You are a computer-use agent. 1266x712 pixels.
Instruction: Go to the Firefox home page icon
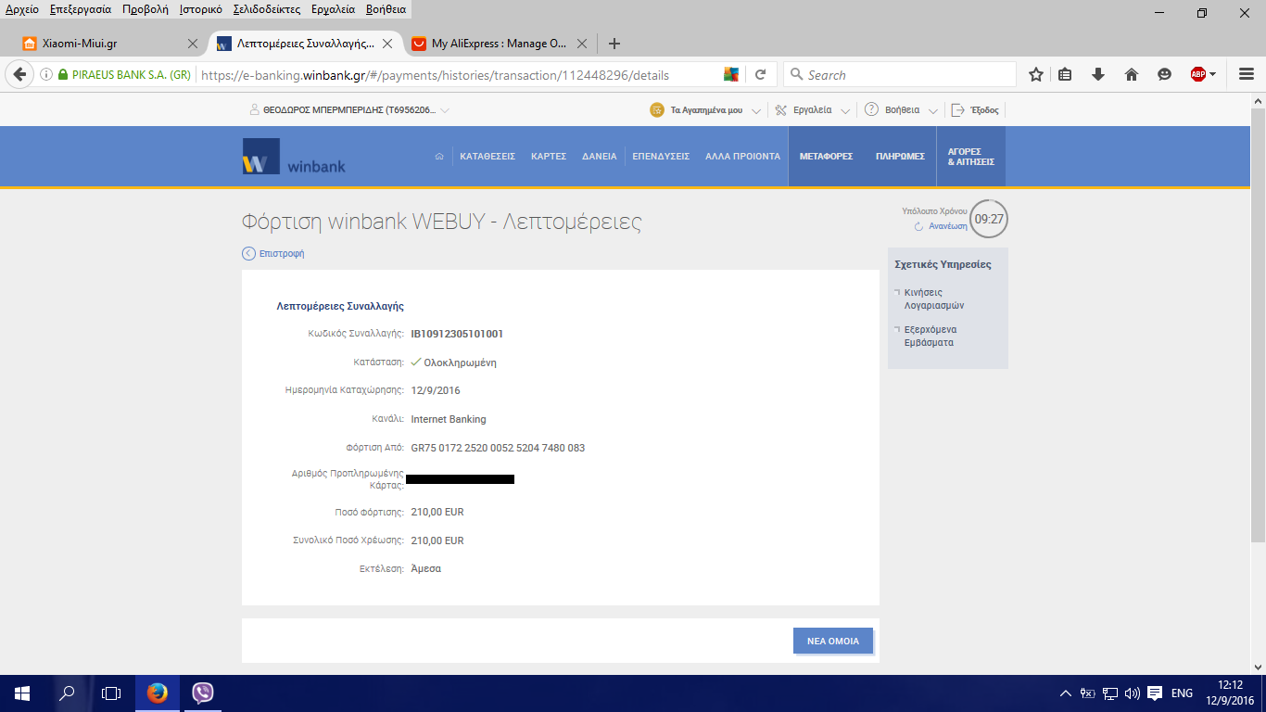click(1132, 75)
